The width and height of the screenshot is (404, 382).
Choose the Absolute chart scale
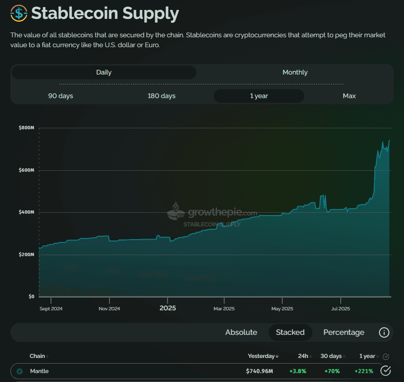pyautogui.click(x=241, y=332)
